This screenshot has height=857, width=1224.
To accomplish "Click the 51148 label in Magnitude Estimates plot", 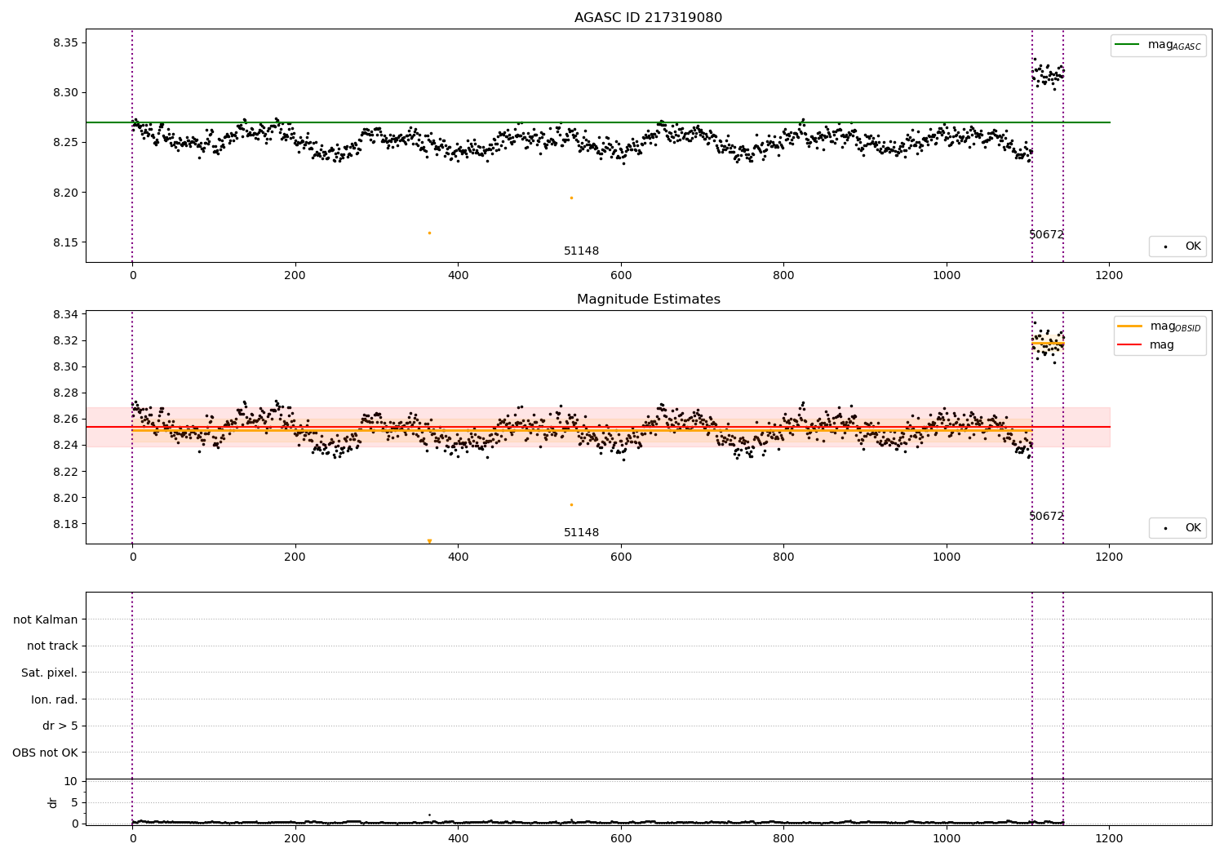I will 581,533.
